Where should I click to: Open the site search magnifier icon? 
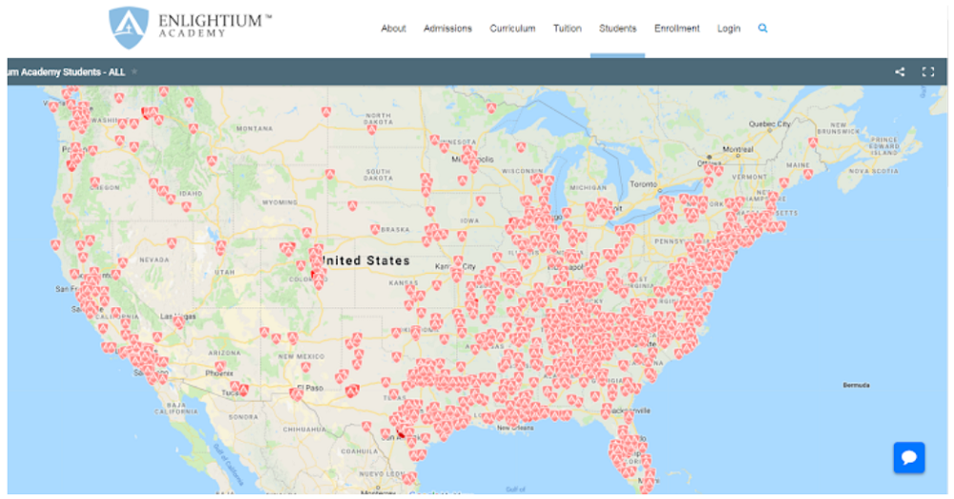tap(762, 28)
